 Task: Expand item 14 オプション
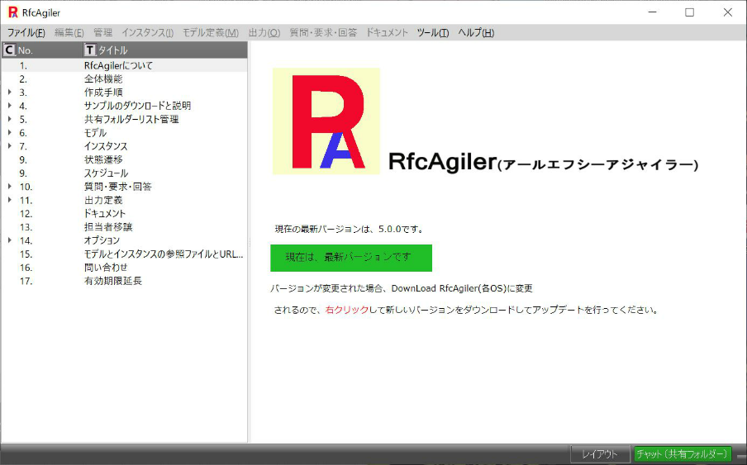tap(10, 240)
